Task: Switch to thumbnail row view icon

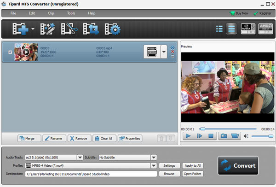Action: [231, 29]
